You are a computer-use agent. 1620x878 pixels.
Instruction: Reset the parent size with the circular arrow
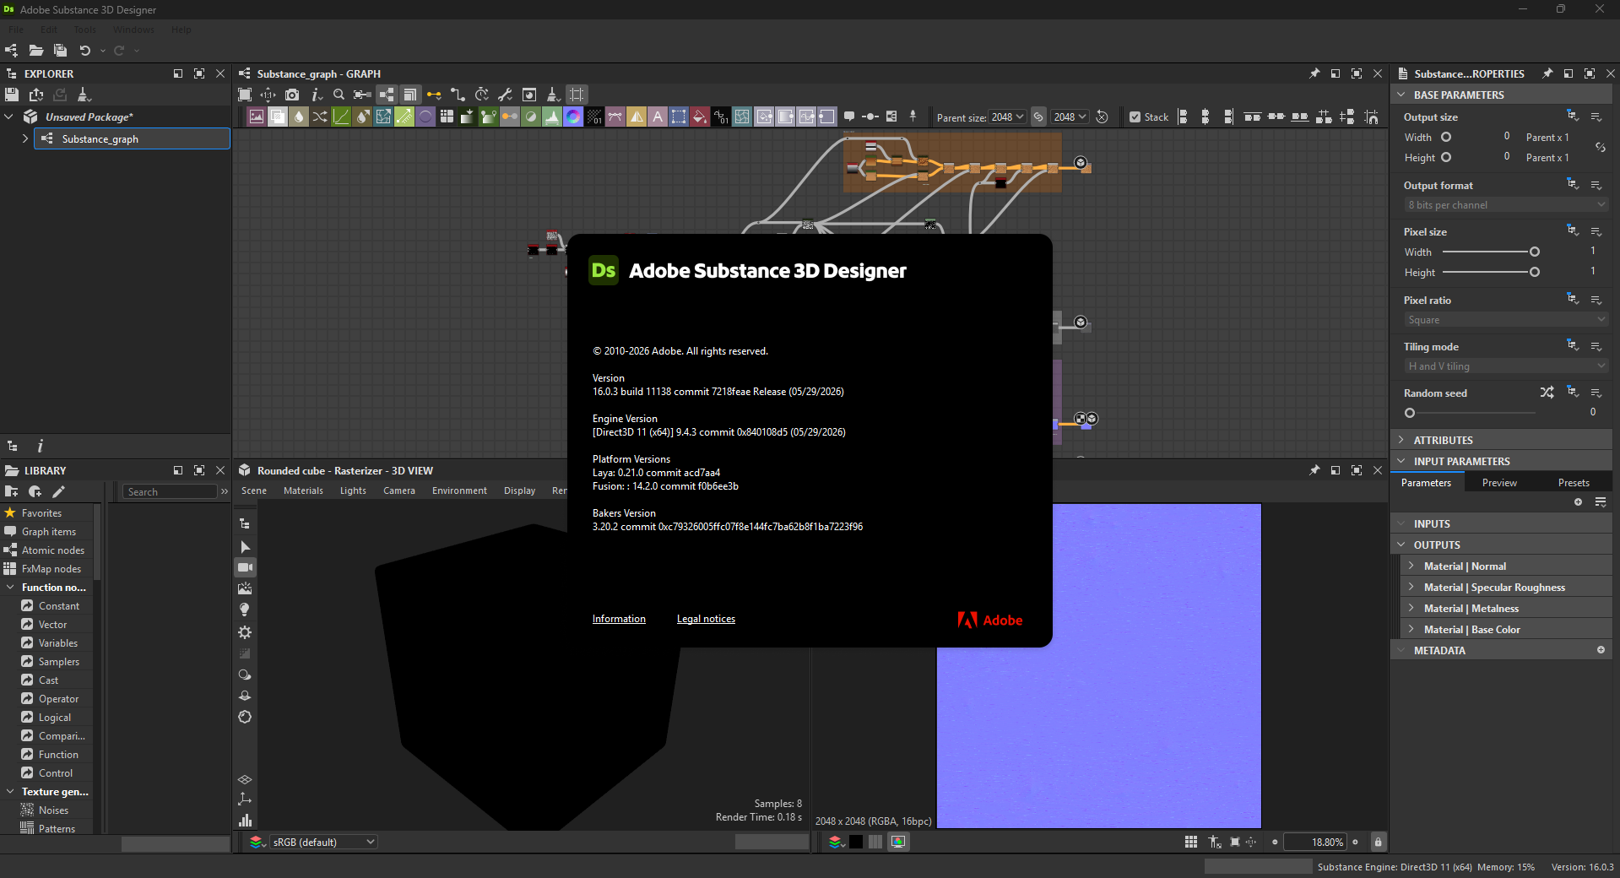click(1102, 117)
